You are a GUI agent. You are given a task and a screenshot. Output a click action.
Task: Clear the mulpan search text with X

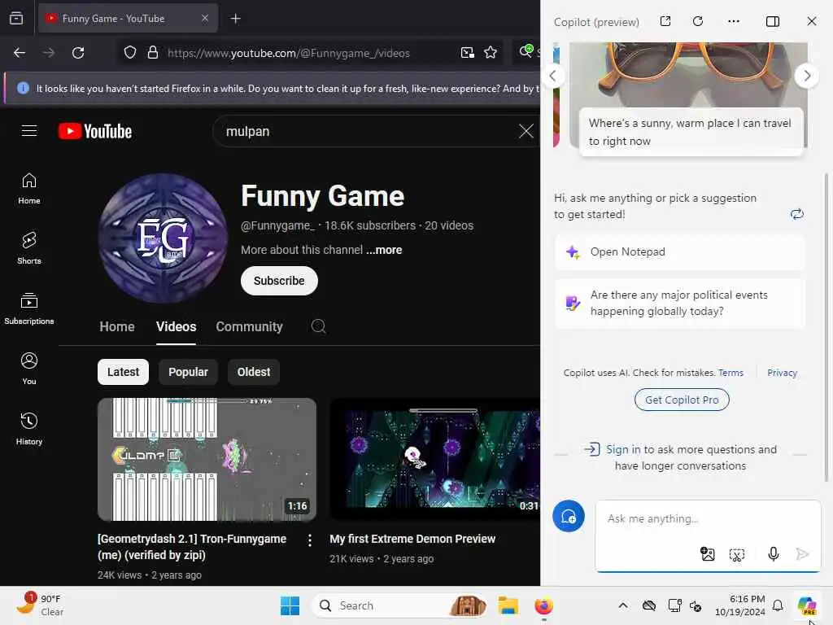pos(526,131)
